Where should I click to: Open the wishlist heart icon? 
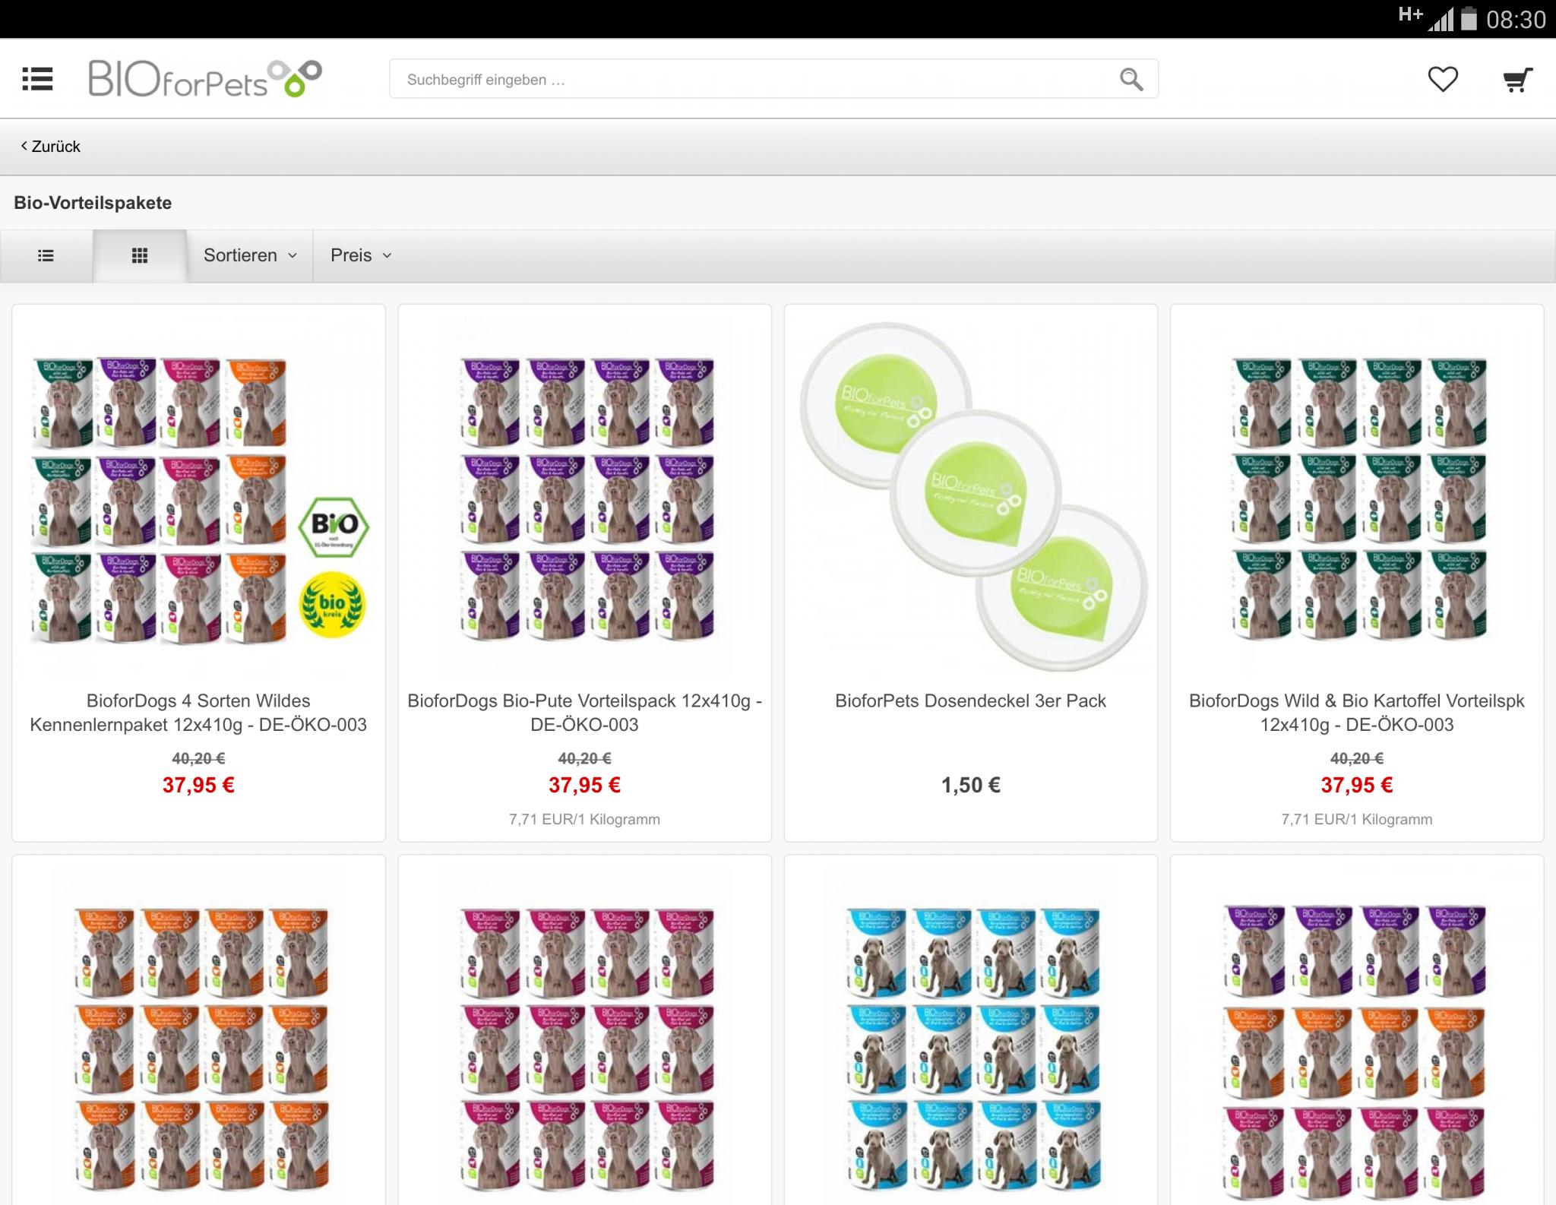pos(1442,79)
